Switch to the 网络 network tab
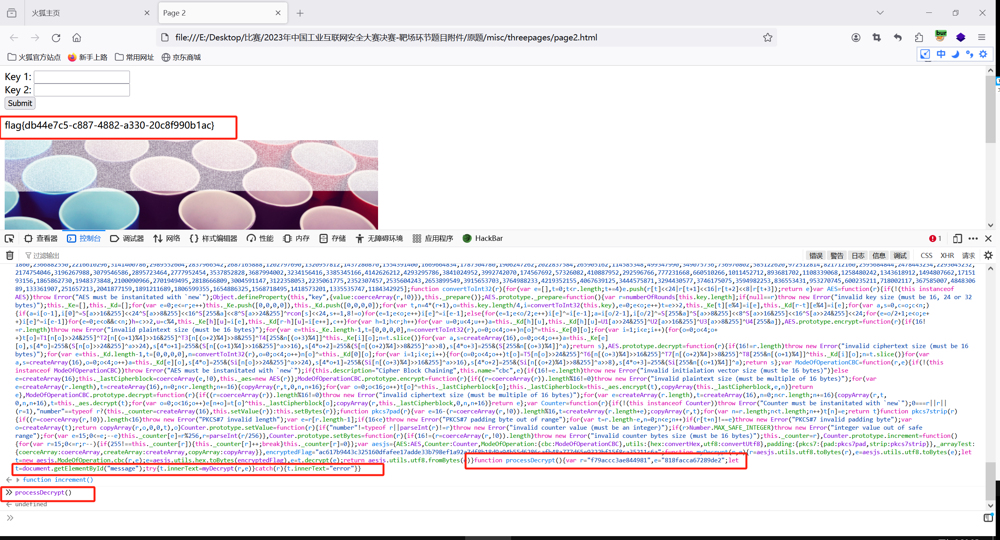1000x540 pixels. pyautogui.click(x=166, y=239)
